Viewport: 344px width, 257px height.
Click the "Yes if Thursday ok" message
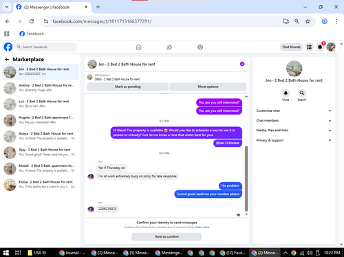tap(111, 168)
